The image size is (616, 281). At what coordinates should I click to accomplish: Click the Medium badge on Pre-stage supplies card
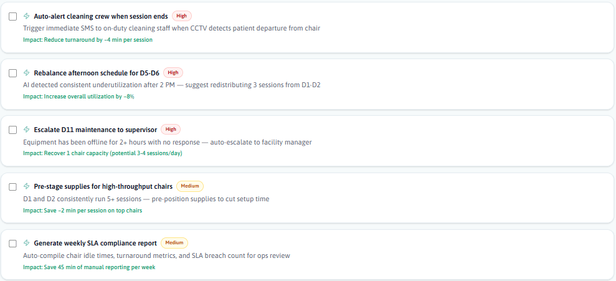(x=190, y=186)
